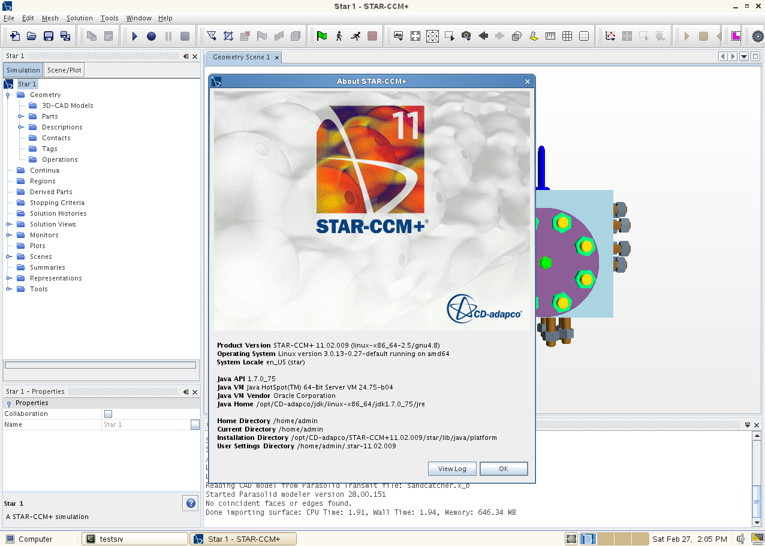Switch to the Scene/Plot tab
Viewport: 765px width, 546px height.
64,70
